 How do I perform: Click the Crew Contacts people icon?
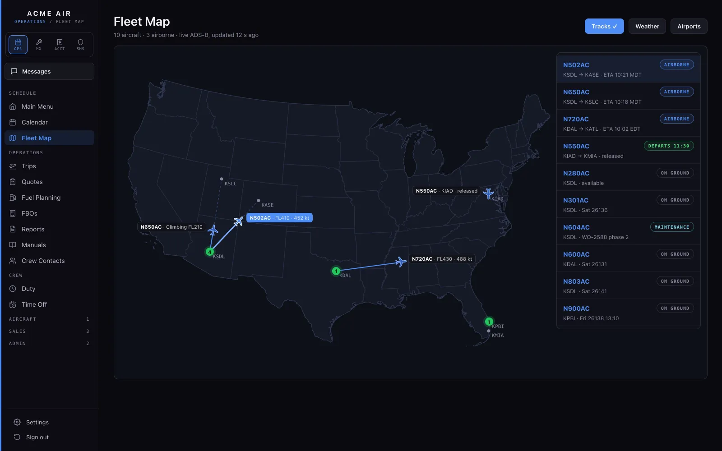pyautogui.click(x=13, y=261)
